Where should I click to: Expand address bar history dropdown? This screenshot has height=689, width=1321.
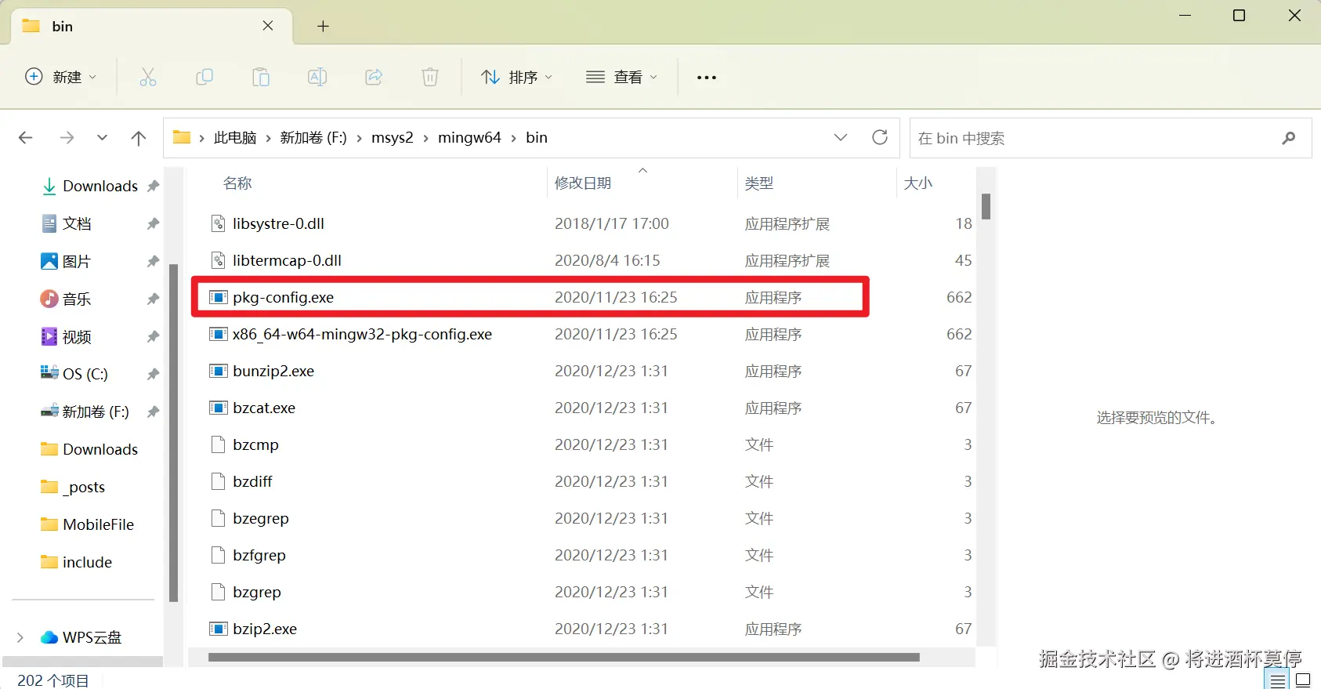tap(841, 138)
